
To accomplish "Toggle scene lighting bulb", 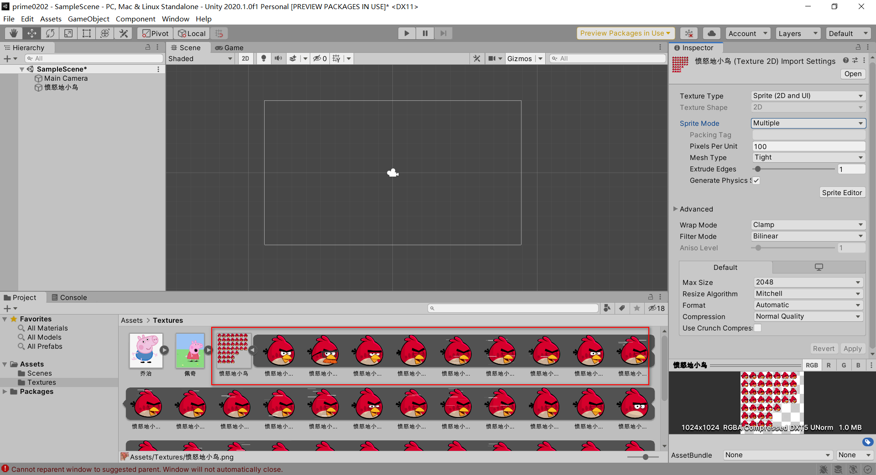I will (263, 58).
